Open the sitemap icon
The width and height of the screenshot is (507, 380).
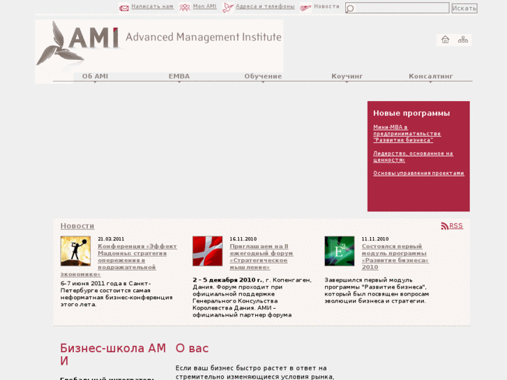pyautogui.click(x=463, y=40)
